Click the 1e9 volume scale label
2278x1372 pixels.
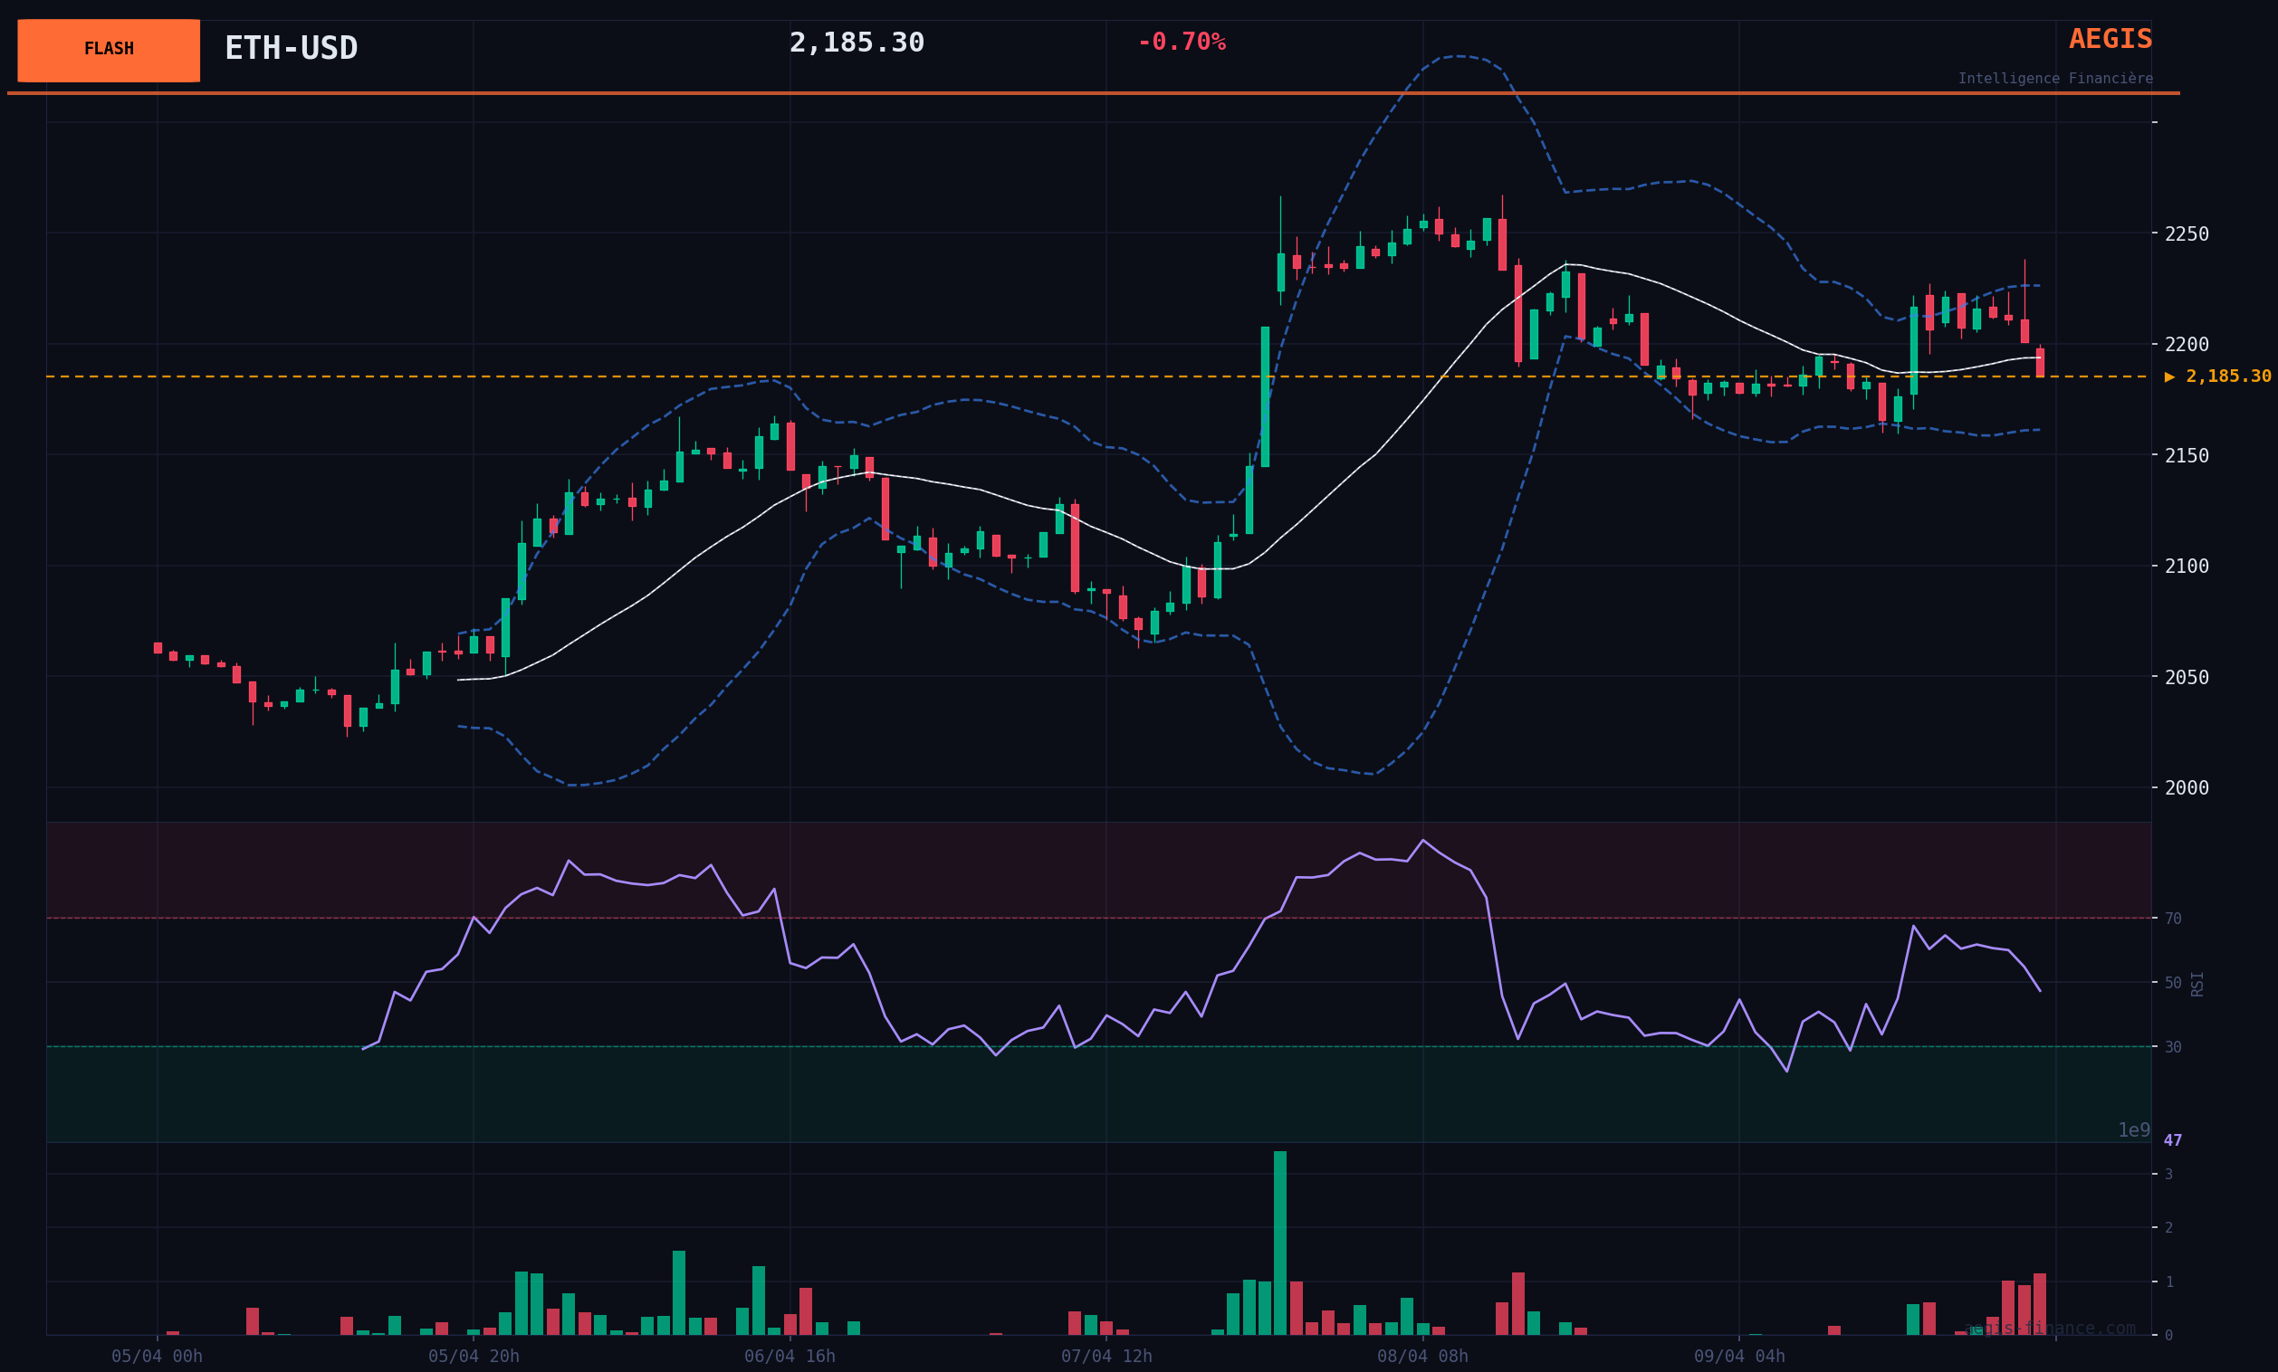2134,1130
